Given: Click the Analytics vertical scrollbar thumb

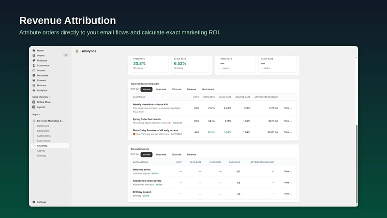Looking at the screenshot, I should pos(357,164).
